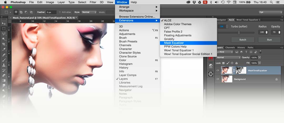
Task: Click the ALCE Turbo slider handle
Action: pos(239,33)
